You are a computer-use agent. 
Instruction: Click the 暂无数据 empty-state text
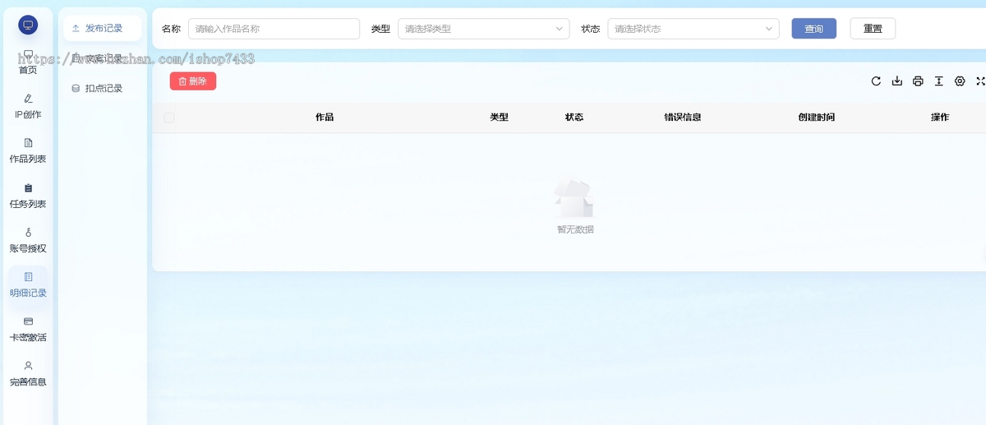pos(575,229)
